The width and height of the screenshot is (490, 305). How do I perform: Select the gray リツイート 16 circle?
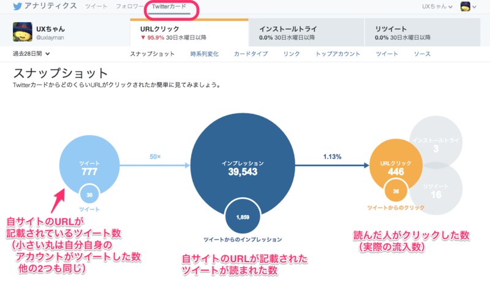pos(436,189)
